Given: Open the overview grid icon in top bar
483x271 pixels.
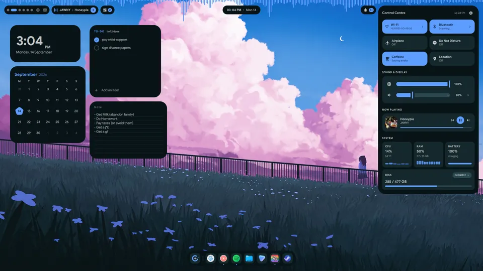Looking at the screenshot, I should pyautogui.click(x=105, y=10).
